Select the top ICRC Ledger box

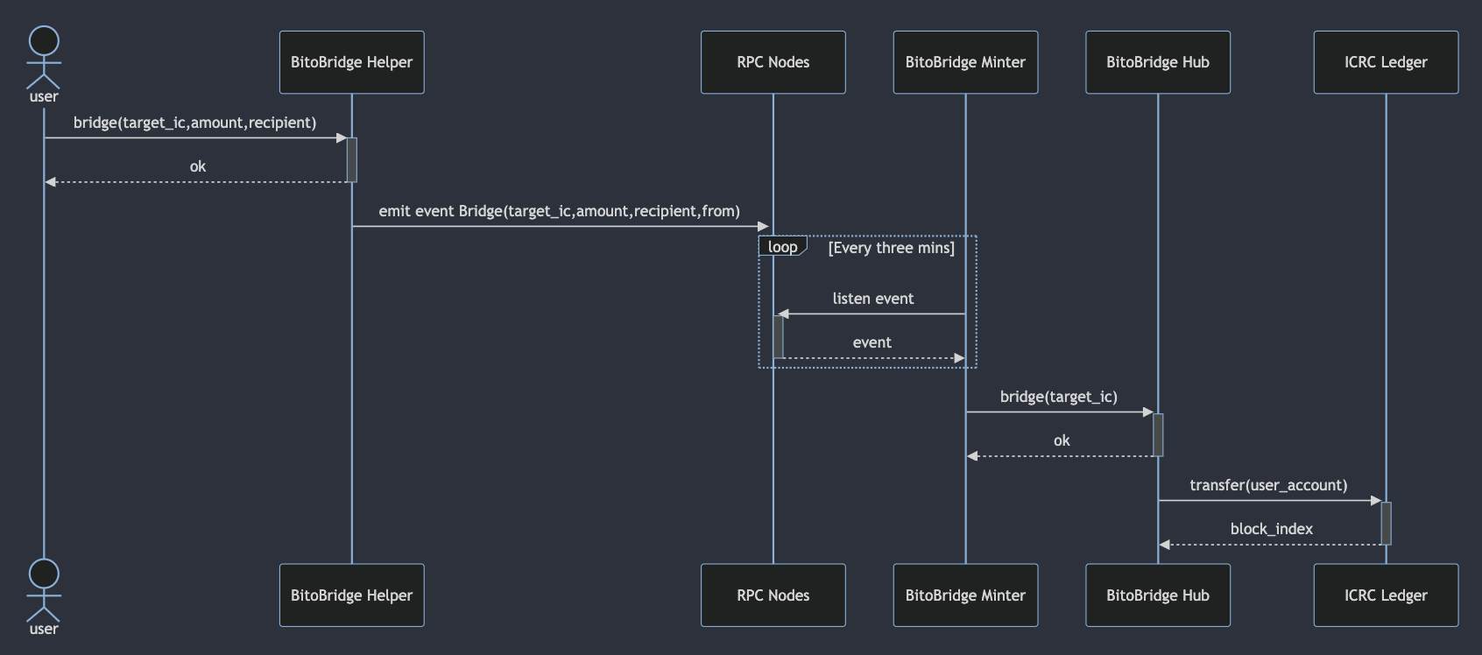point(1386,62)
